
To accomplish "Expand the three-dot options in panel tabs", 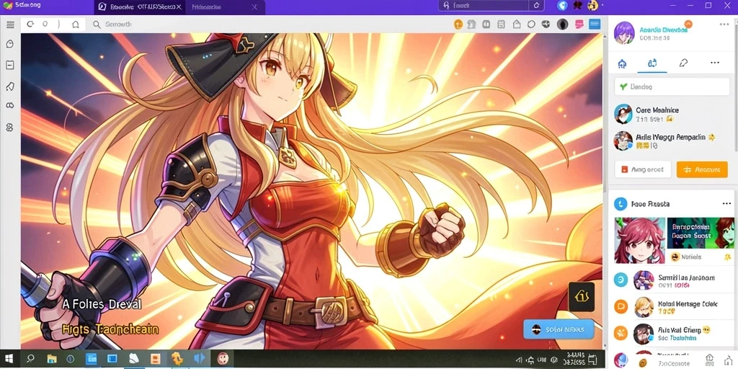I will pyautogui.click(x=715, y=63).
